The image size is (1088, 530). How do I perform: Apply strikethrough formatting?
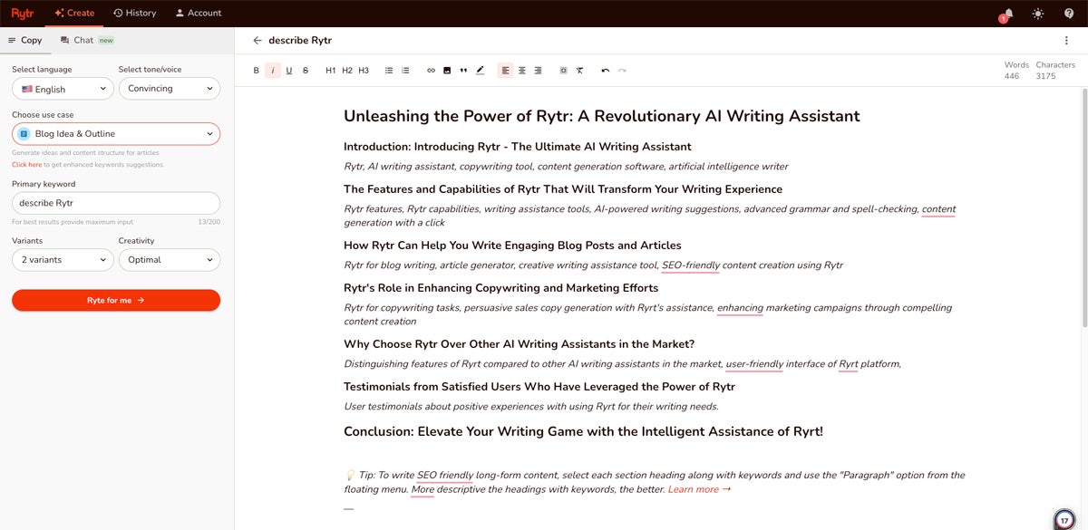(x=306, y=71)
